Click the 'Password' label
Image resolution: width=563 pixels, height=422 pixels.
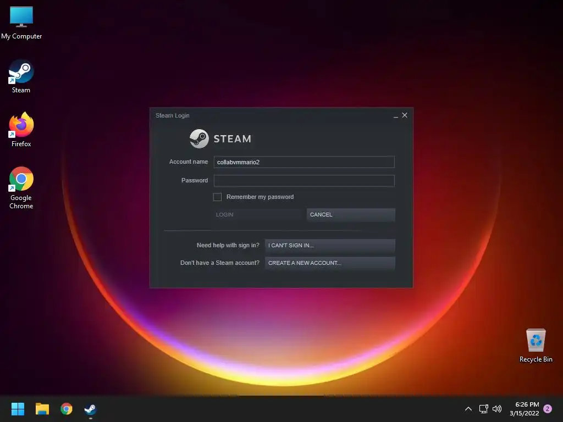[195, 180]
